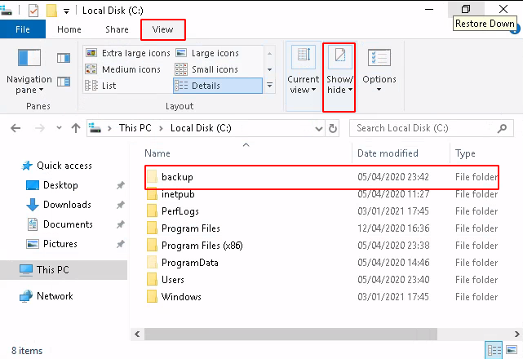Viewport: 523px width, 359px height.
Task: Select the Windows folder icon
Action: click(152, 297)
